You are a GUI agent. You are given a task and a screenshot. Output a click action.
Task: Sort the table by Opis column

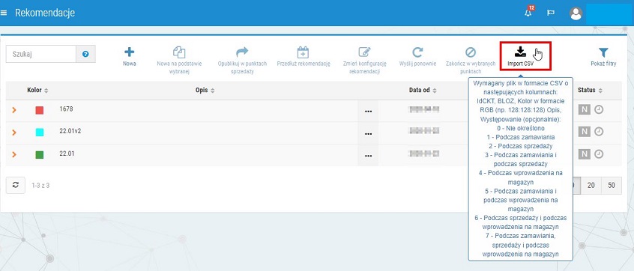click(x=205, y=90)
